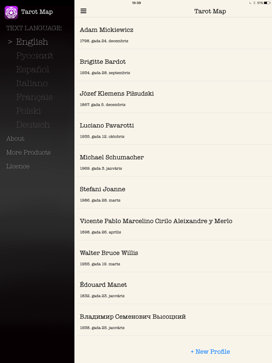Image resolution: width=272 pixels, height=363 pixels.
Task: Choose Español as text language
Action: click(x=33, y=70)
